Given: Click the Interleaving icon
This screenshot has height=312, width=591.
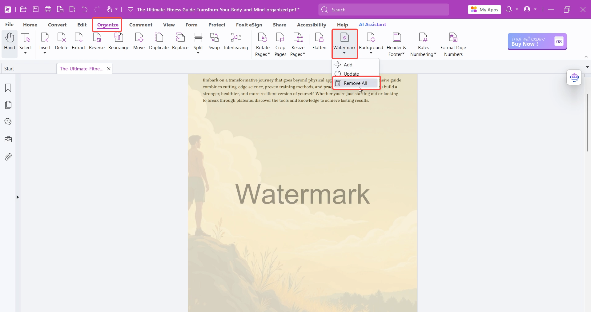Looking at the screenshot, I should [236, 38].
